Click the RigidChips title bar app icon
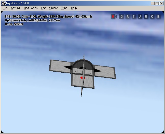This screenshot has height=134, width=165. point(3,3)
